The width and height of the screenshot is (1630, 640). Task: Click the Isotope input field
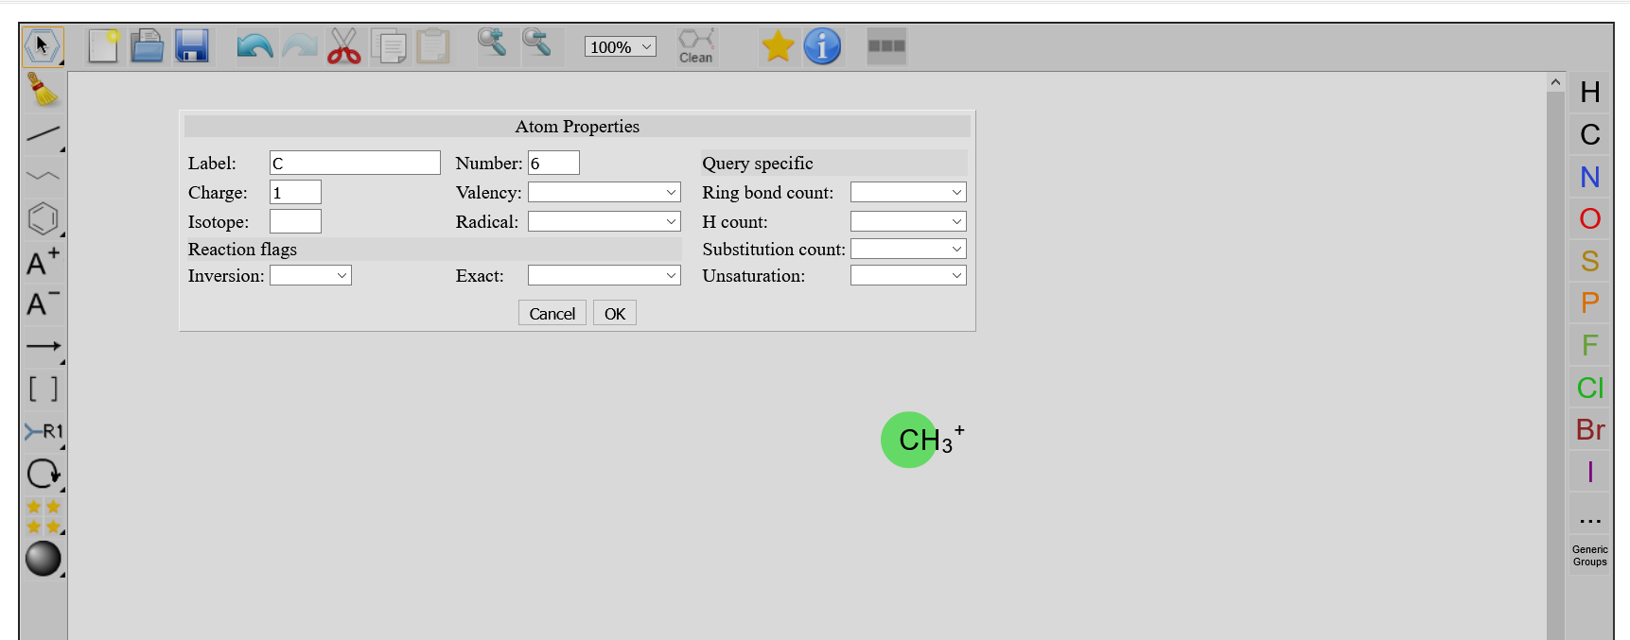[294, 221]
